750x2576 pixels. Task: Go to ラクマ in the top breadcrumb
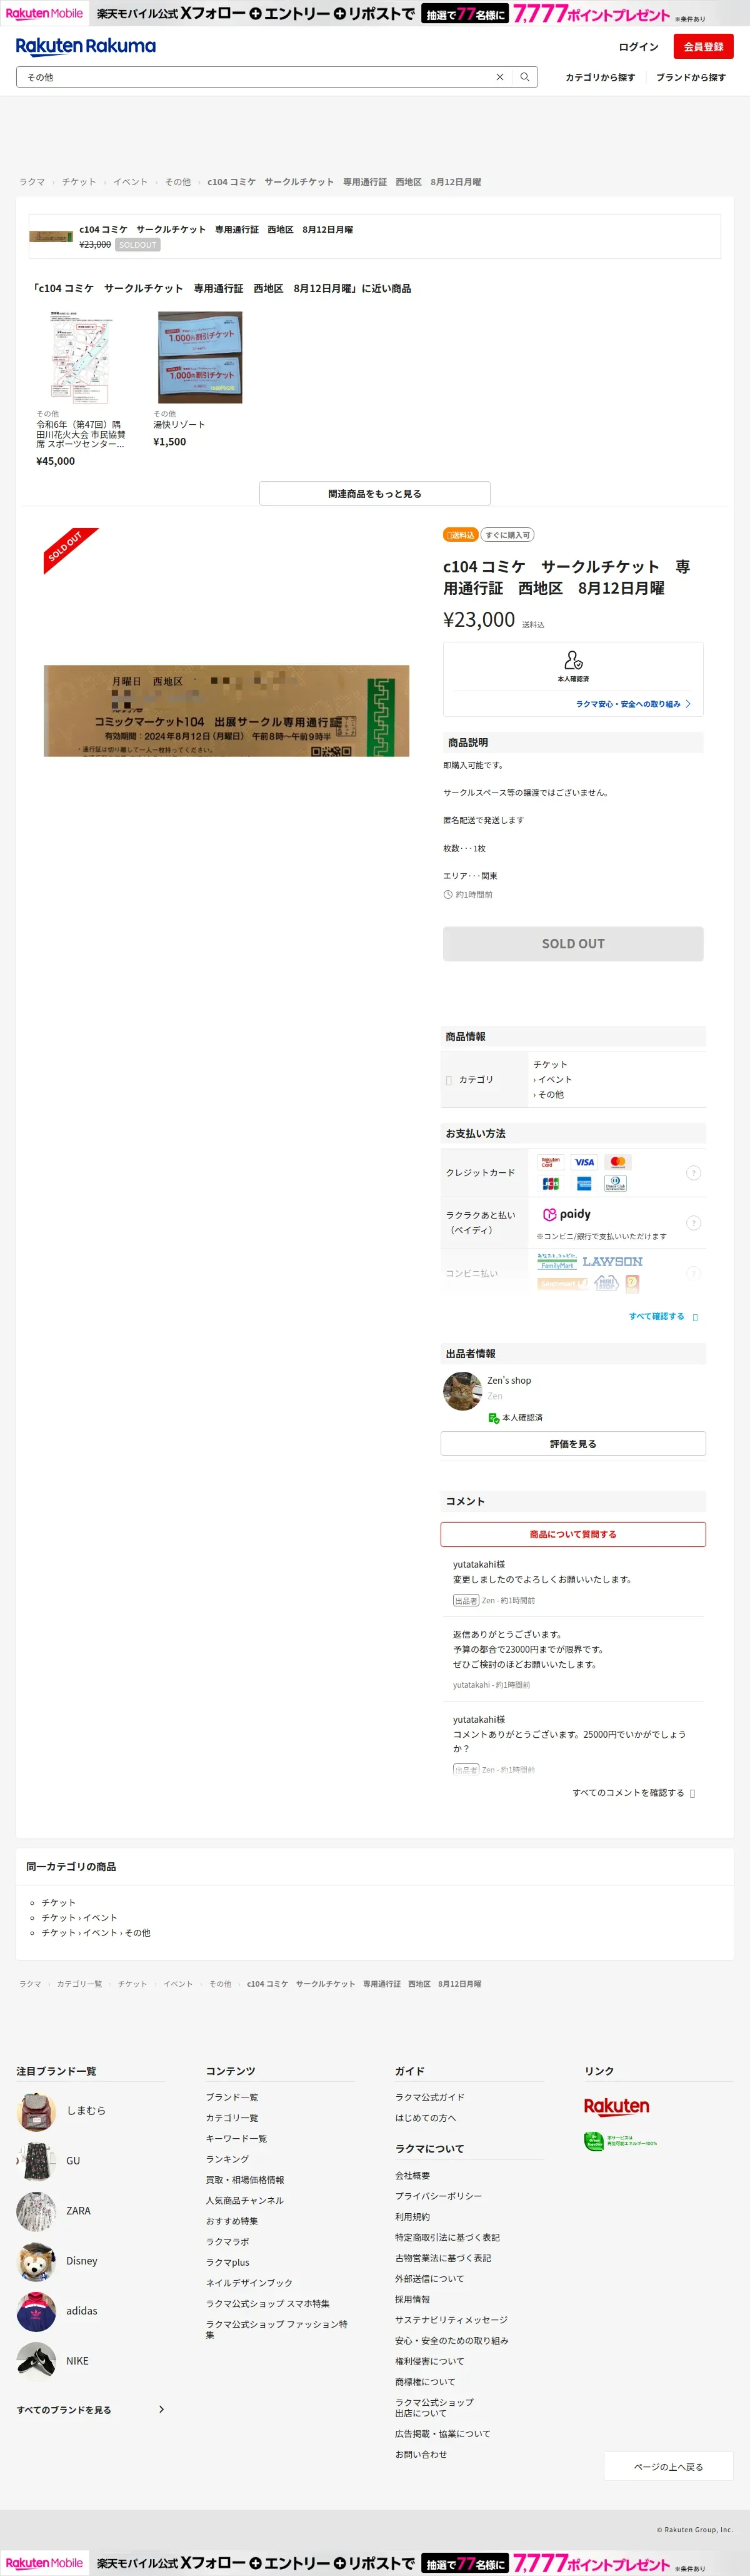pyautogui.click(x=32, y=182)
